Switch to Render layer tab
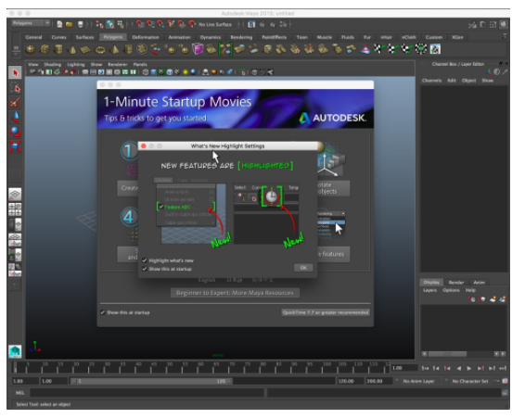The width and height of the screenshot is (512, 418). point(455,283)
